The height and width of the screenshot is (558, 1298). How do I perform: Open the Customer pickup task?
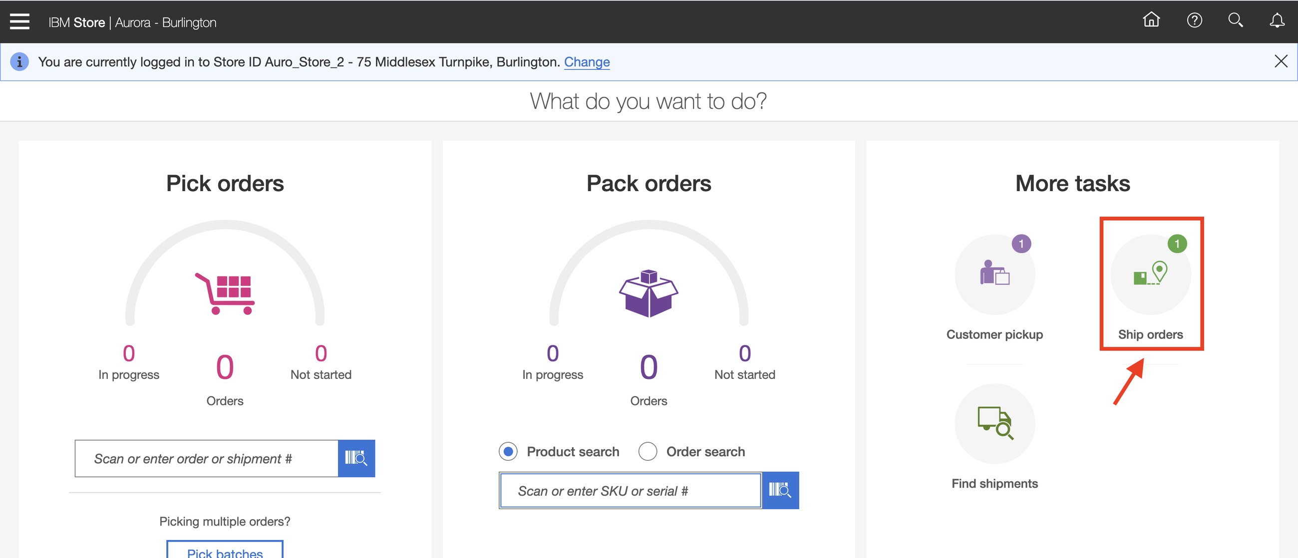994,287
